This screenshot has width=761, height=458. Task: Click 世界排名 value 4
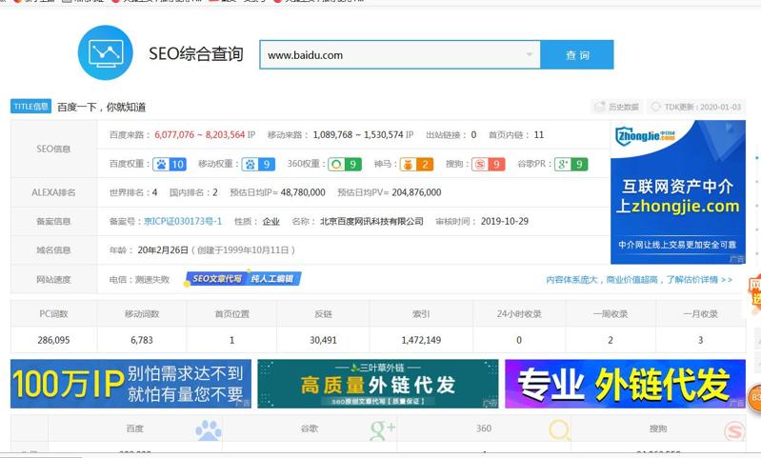155,192
